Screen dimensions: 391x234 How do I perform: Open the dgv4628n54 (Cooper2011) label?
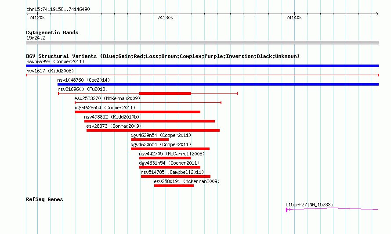(x=105, y=108)
